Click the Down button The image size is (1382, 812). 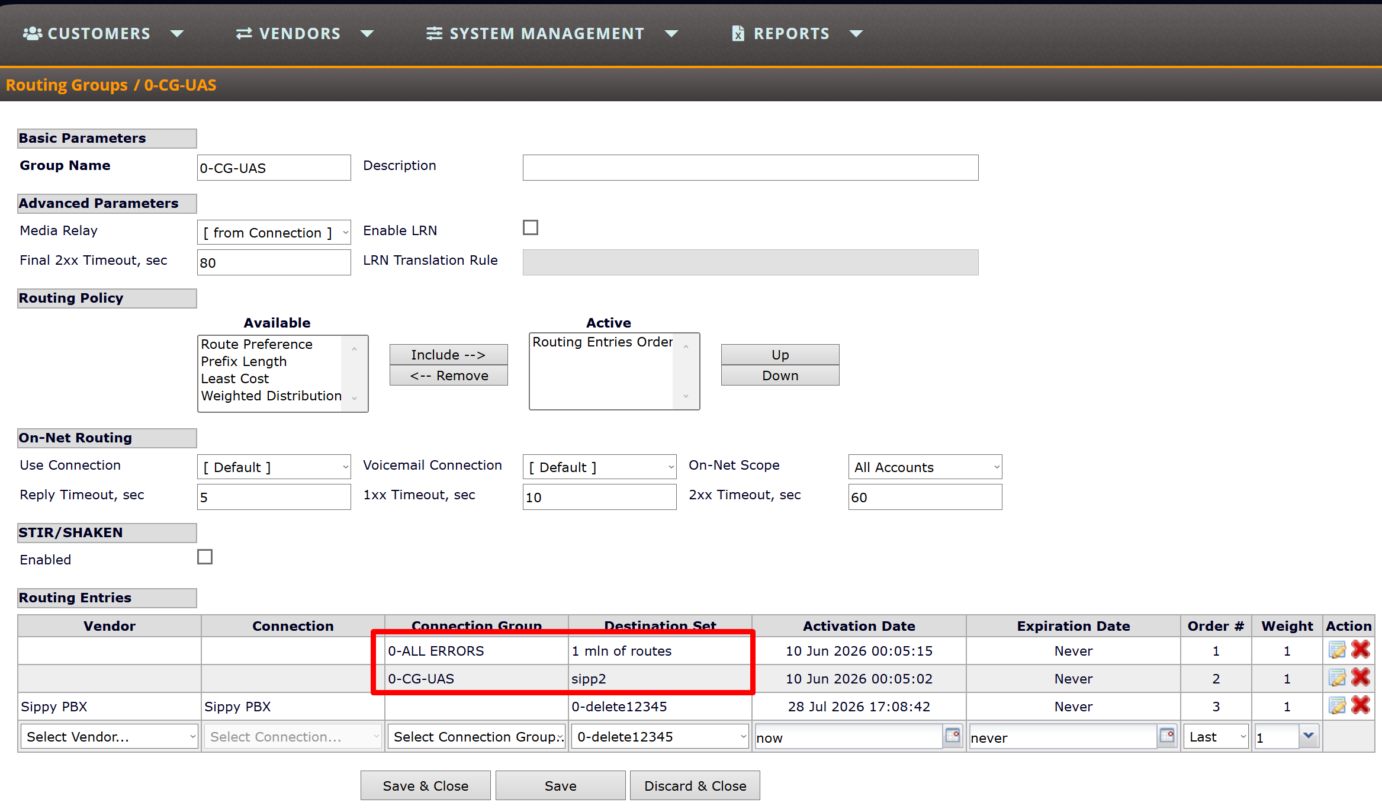780,375
